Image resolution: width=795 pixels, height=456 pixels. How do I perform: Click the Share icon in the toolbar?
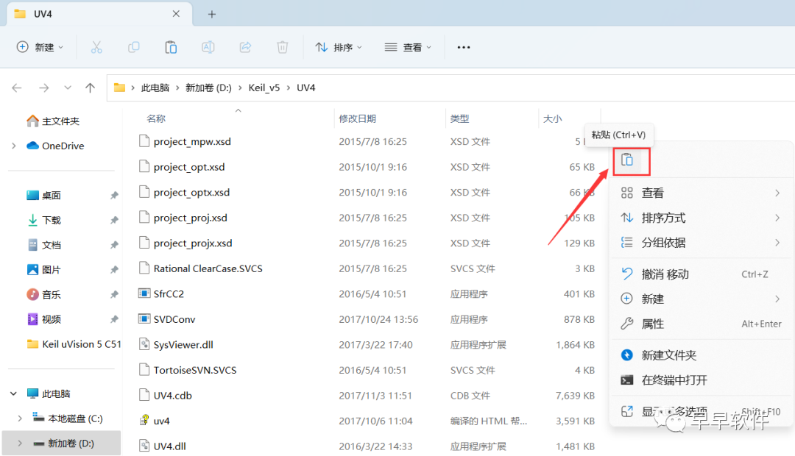tap(245, 46)
